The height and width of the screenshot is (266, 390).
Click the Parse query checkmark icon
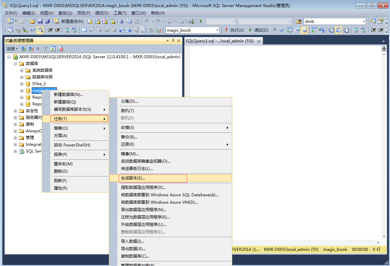click(282, 30)
